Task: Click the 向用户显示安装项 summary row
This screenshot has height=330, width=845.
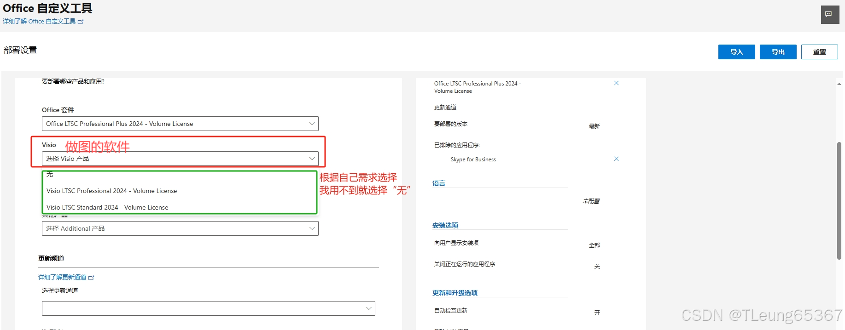Action: pyautogui.click(x=517, y=244)
